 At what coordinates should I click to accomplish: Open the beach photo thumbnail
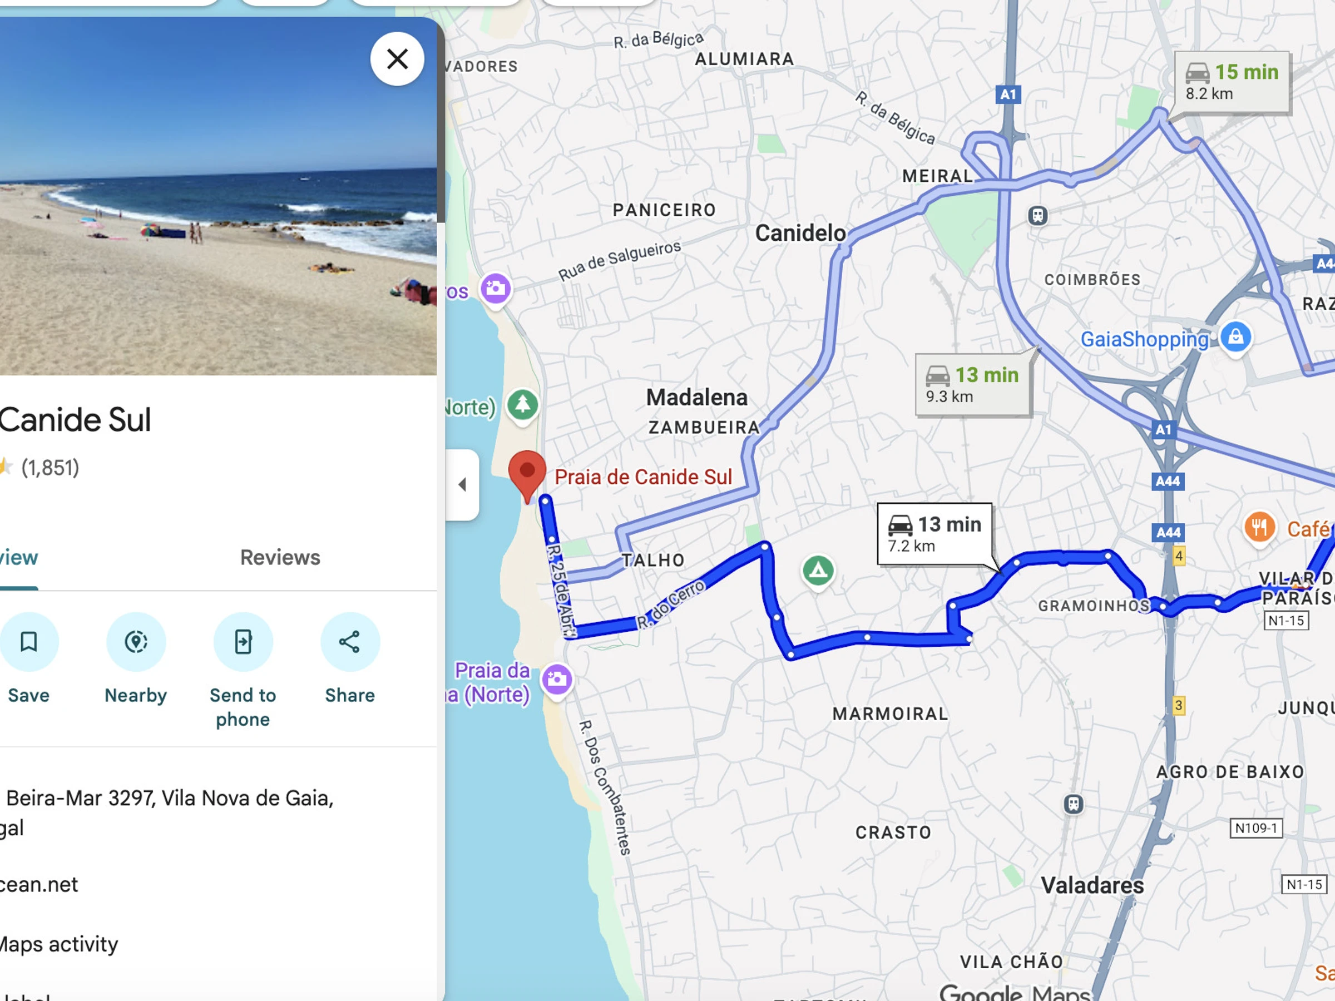219,196
